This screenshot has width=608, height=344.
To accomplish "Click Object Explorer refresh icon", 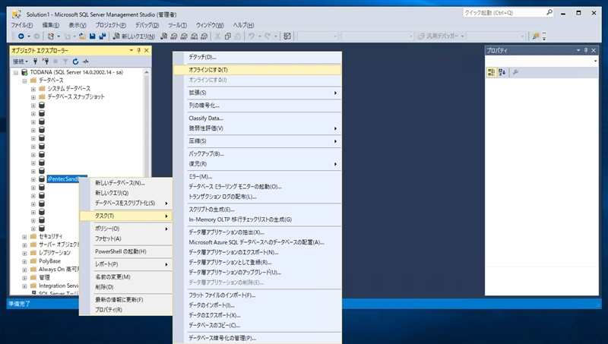I will click(75, 62).
